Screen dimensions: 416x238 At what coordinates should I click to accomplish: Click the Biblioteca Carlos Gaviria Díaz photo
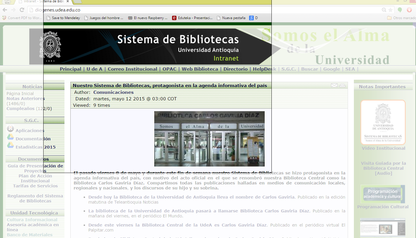point(209,139)
